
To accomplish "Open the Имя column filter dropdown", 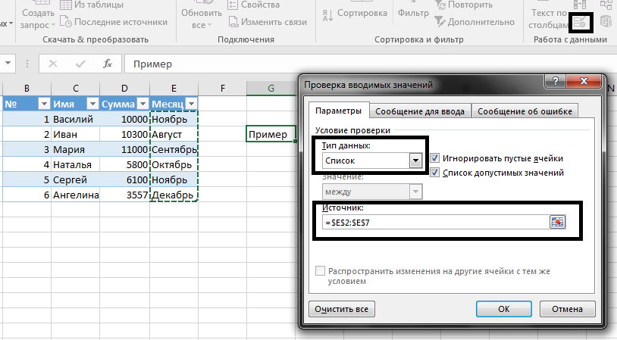I will coord(92,104).
